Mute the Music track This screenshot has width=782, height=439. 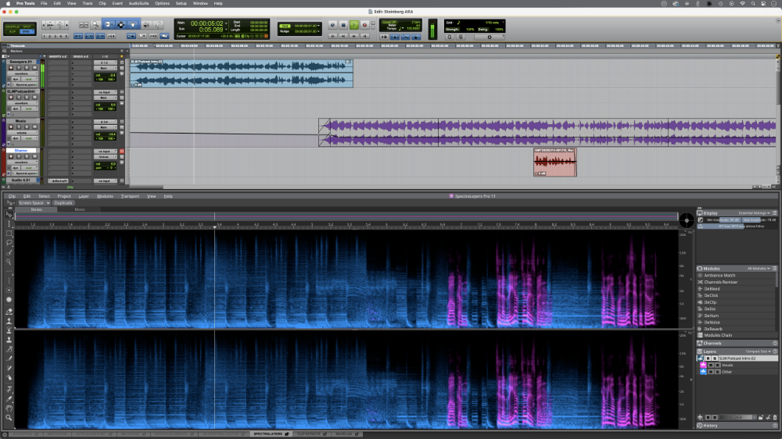[35, 127]
